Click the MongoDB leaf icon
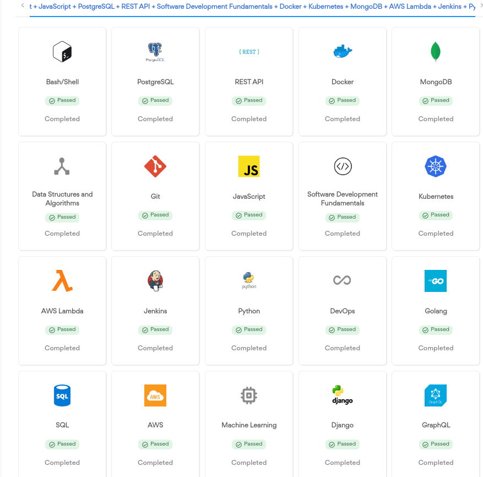Screen dimensions: 483x477 (x=436, y=52)
